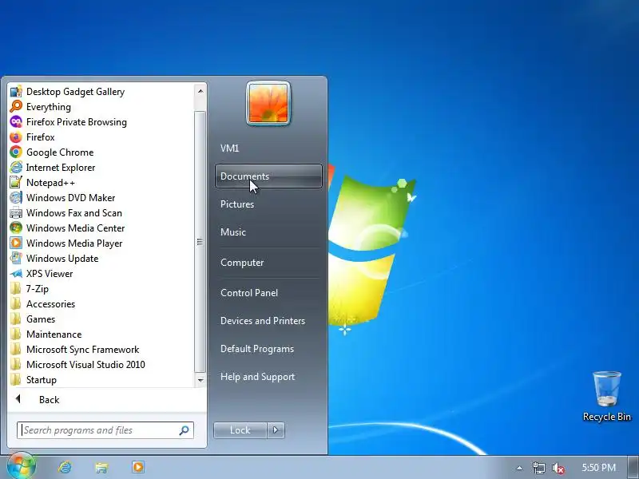Click the network tray icon
Image resolution: width=639 pixels, height=479 pixels.
pyautogui.click(x=538, y=468)
